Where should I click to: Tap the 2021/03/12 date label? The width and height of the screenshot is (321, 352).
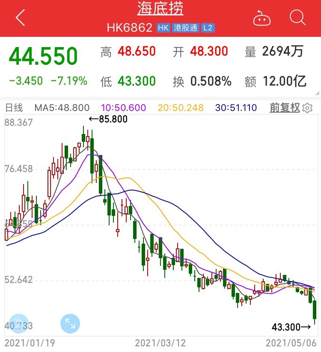click(160, 343)
